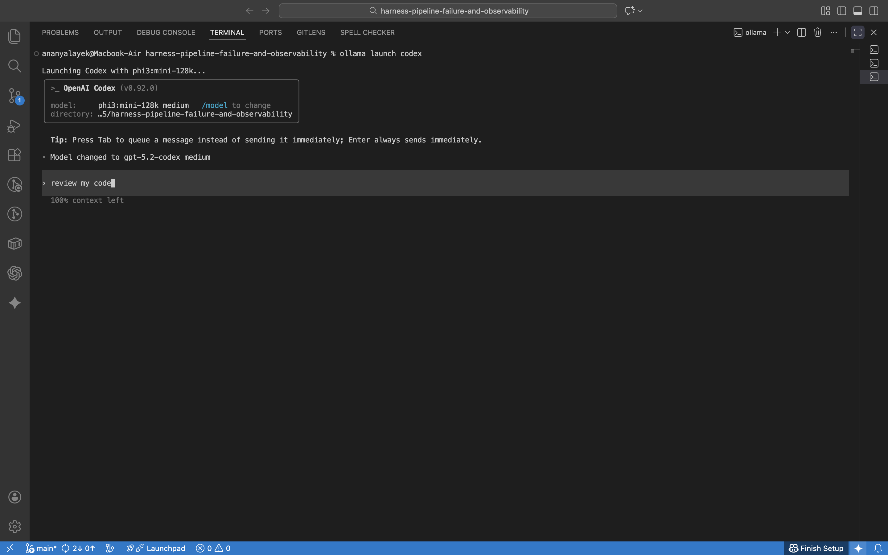Click '100% context left' text
Screen dimensions: 888x555
pos(87,200)
